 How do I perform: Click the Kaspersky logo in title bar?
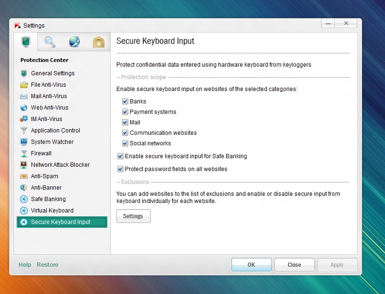18,25
